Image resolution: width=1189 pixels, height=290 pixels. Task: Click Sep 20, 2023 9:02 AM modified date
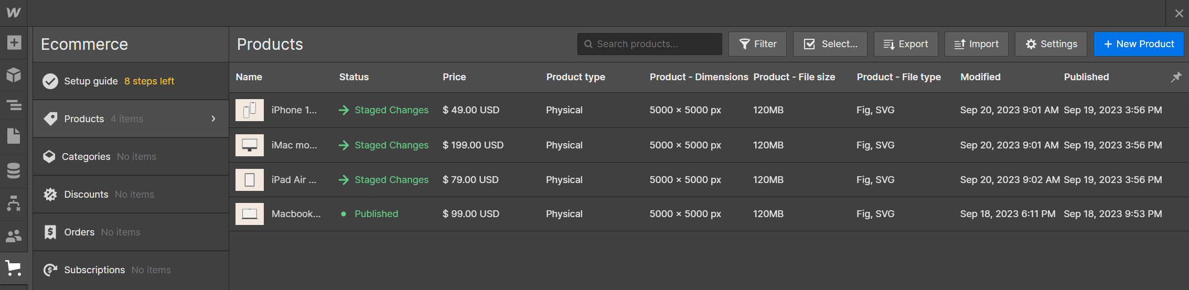coord(1010,180)
